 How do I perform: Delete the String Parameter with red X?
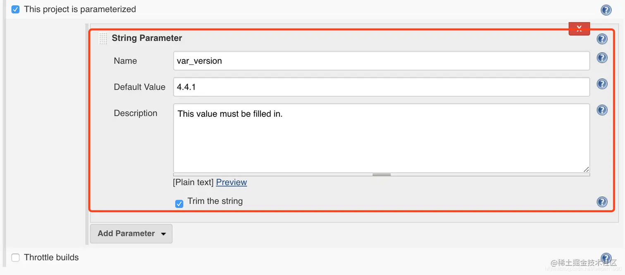point(579,28)
